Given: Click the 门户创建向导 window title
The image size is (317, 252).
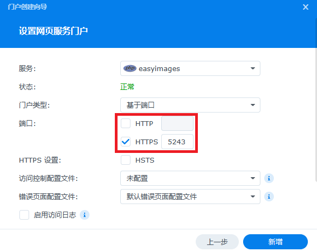Looking at the screenshot, I should coord(27,7).
